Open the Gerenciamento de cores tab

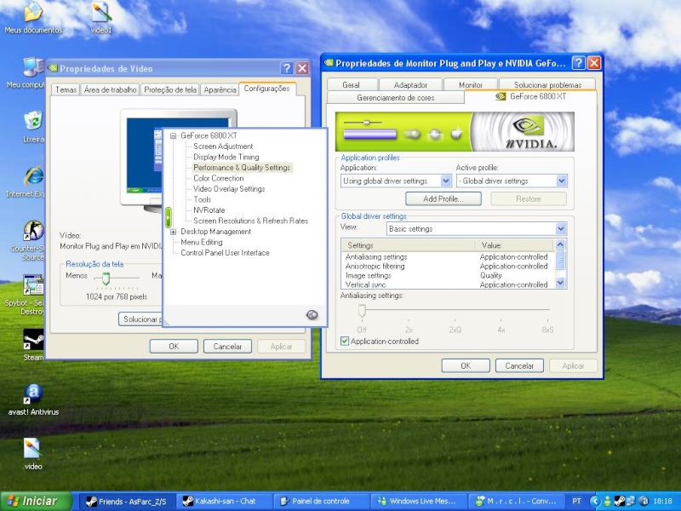pos(395,98)
